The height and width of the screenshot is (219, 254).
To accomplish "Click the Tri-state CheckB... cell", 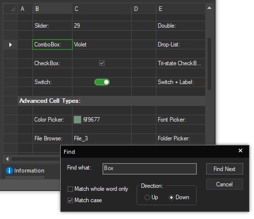I will pyautogui.click(x=181, y=63).
